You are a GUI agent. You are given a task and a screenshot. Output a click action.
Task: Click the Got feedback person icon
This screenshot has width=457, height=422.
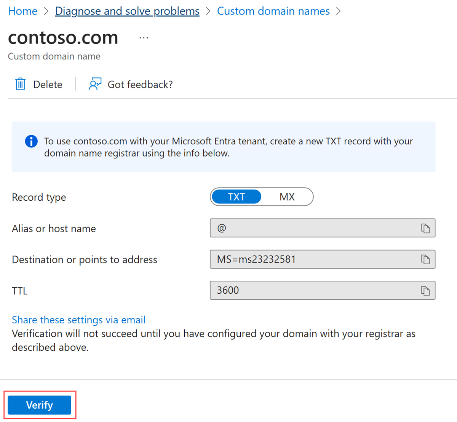(x=95, y=84)
